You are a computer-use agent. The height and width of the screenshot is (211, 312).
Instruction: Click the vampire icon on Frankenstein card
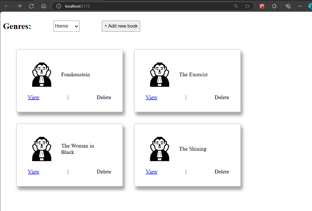tap(42, 75)
